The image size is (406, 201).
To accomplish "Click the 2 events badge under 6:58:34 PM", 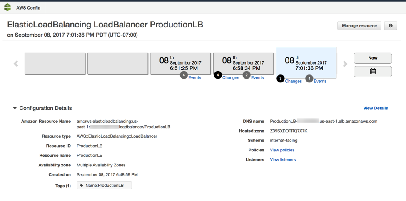I will tap(246, 75).
